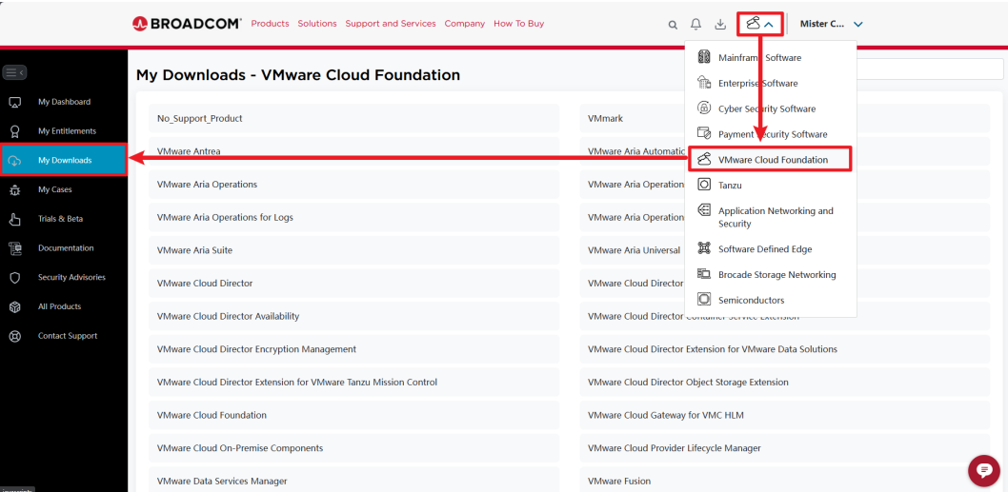Click the My Entitlements sidebar icon
The width and height of the screenshot is (1008, 492).
click(15, 131)
